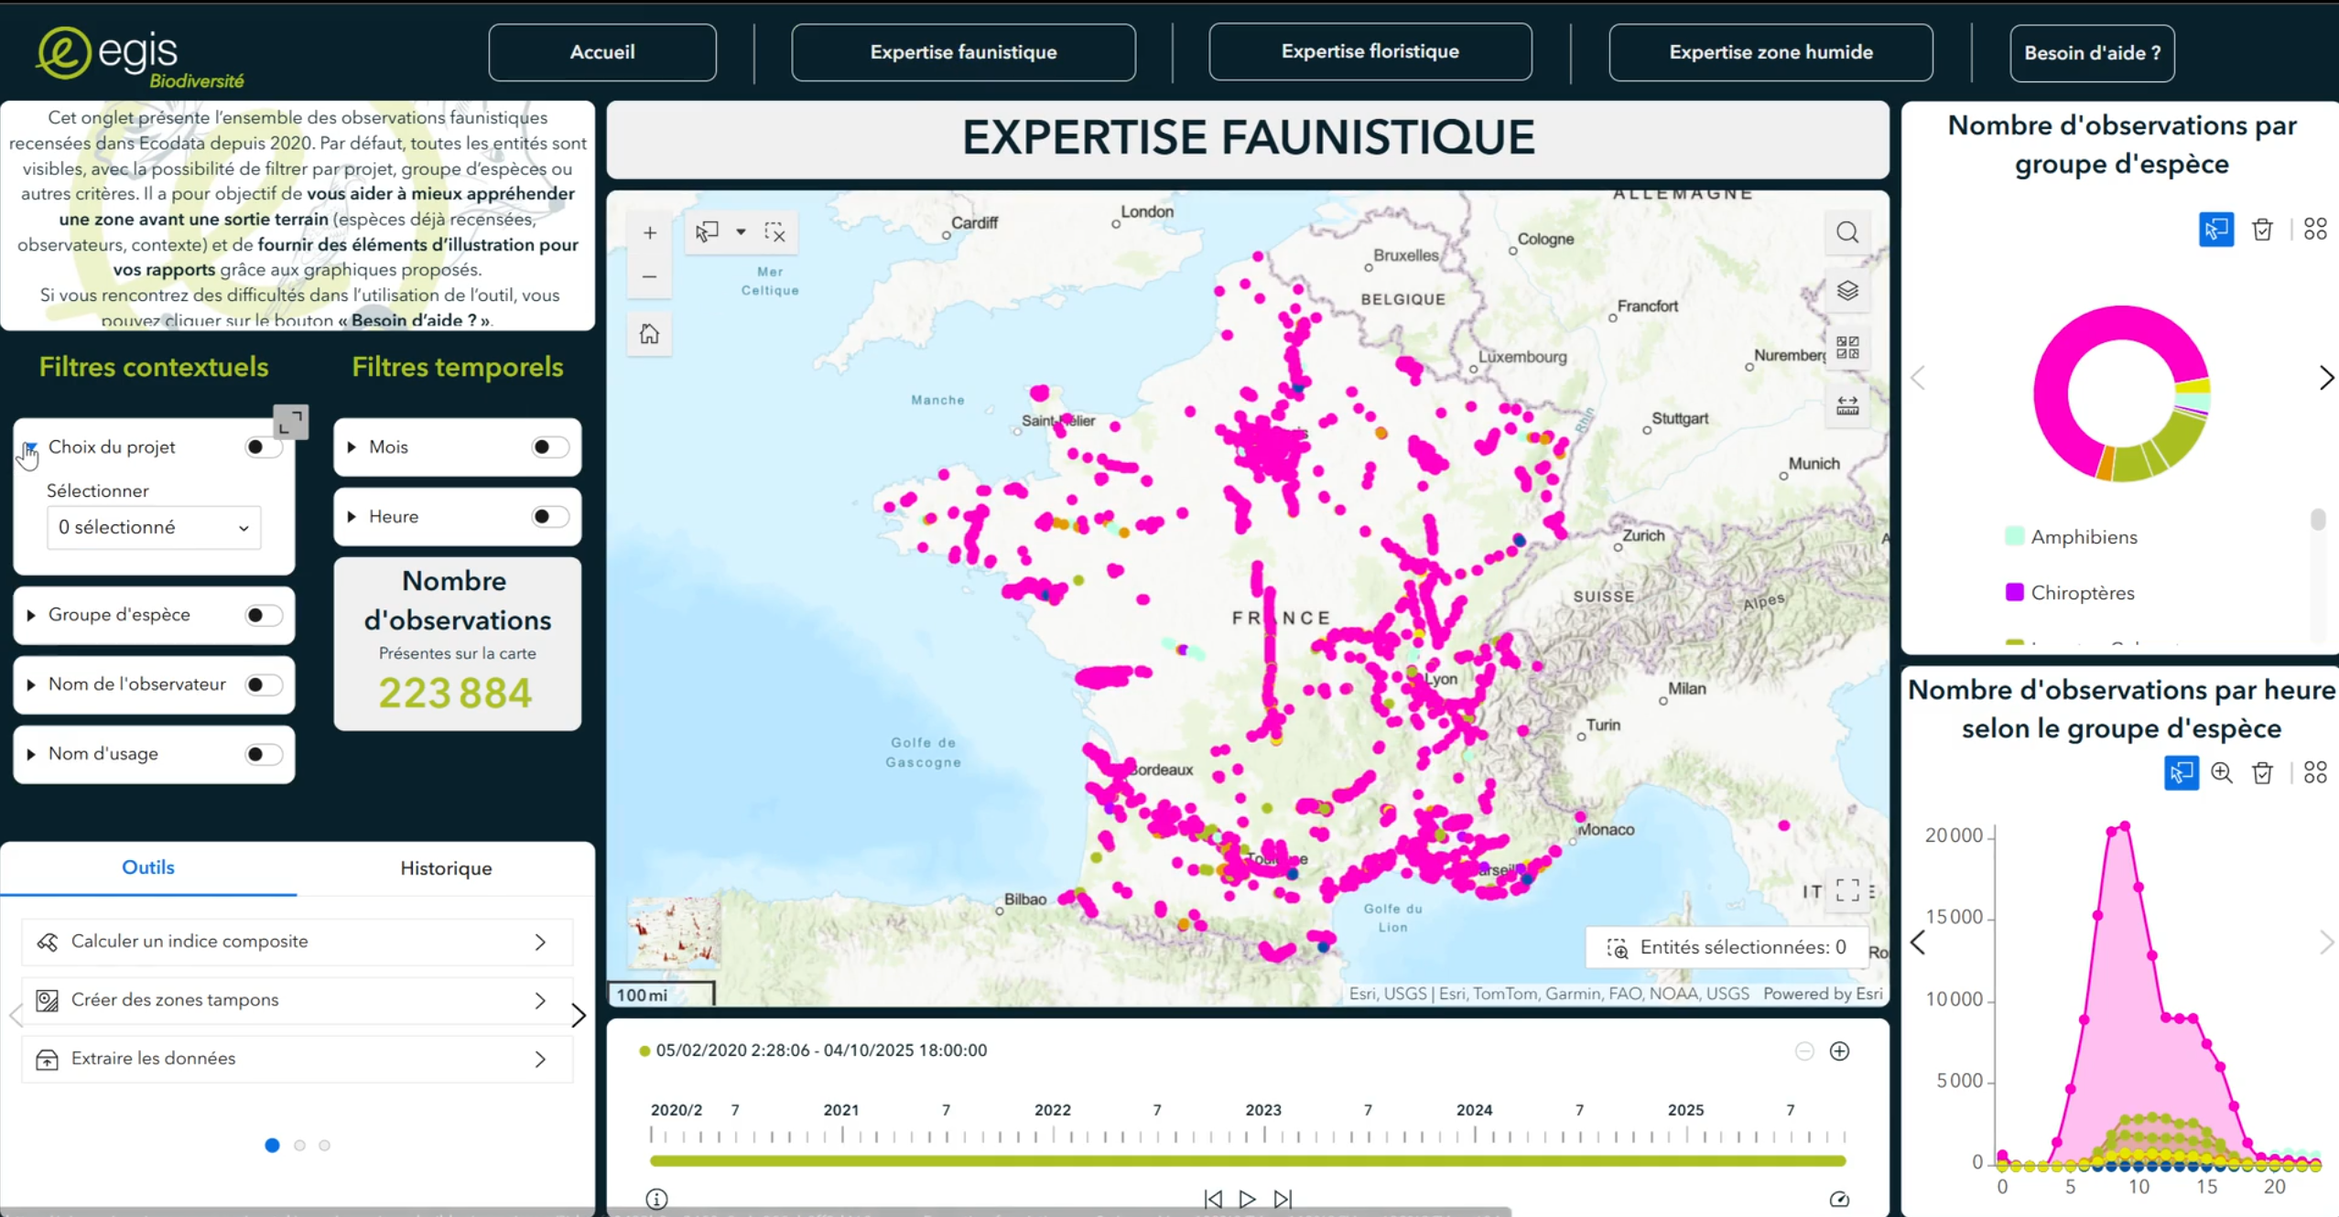This screenshot has width=2339, height=1217.
Task: Expand the Heure filter section
Action: click(x=352, y=517)
